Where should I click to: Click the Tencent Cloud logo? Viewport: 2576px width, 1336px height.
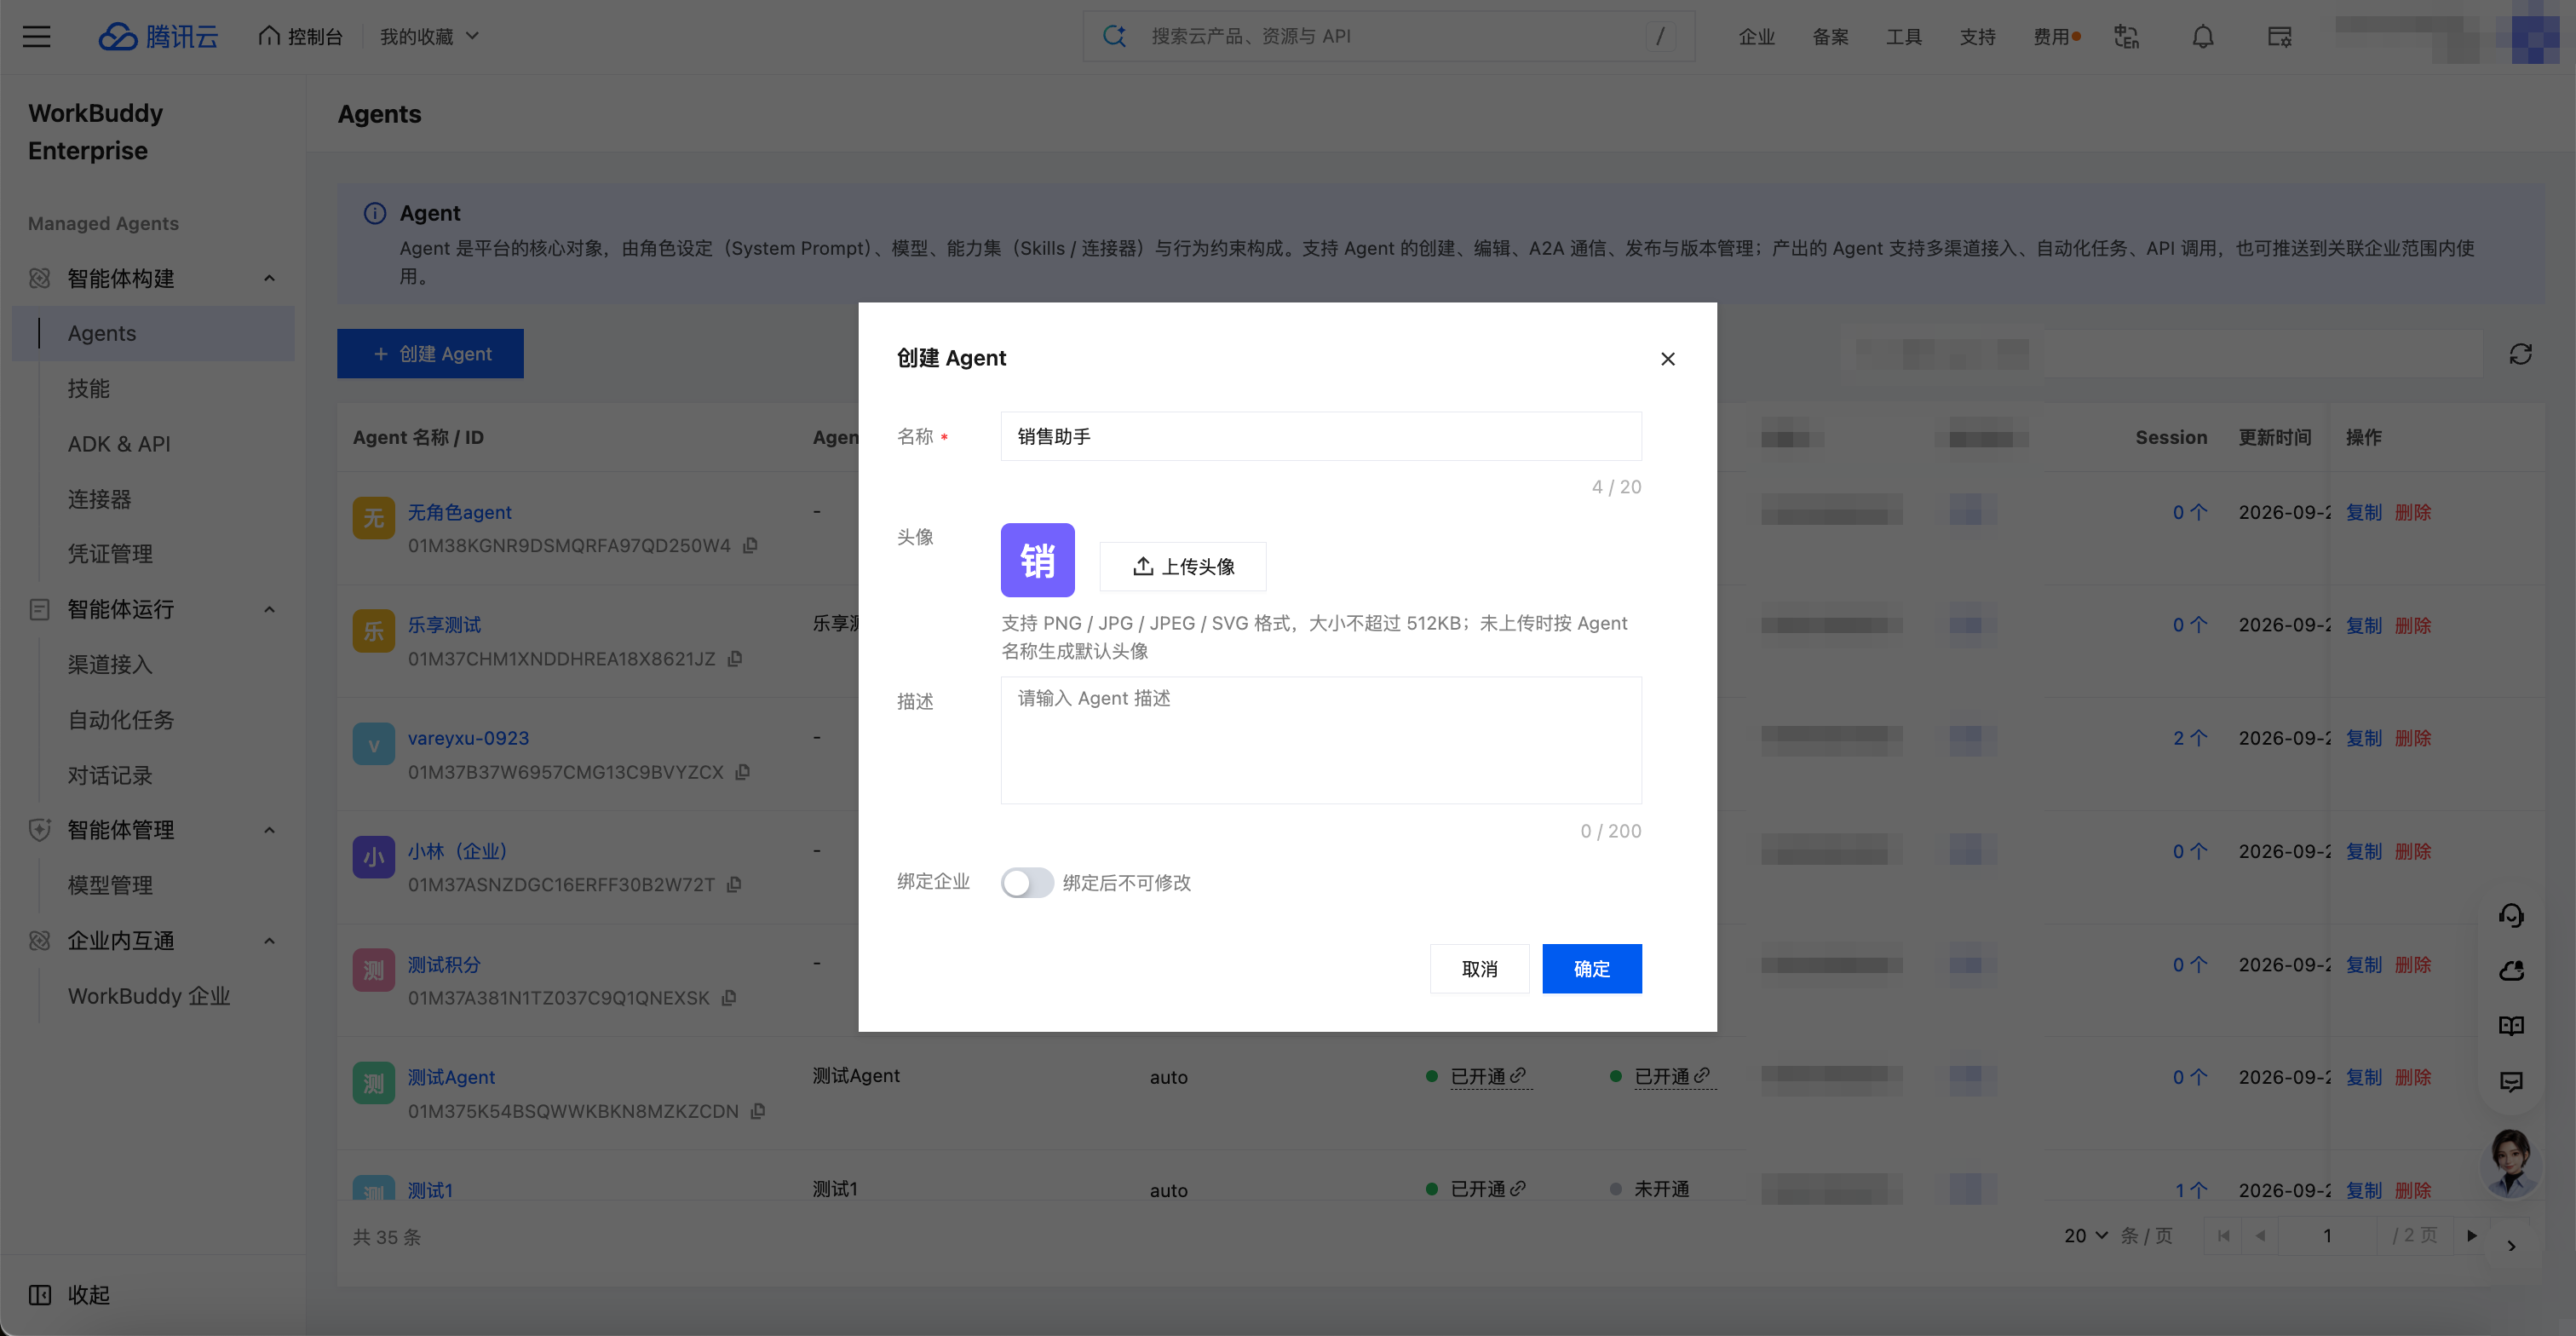point(158,37)
